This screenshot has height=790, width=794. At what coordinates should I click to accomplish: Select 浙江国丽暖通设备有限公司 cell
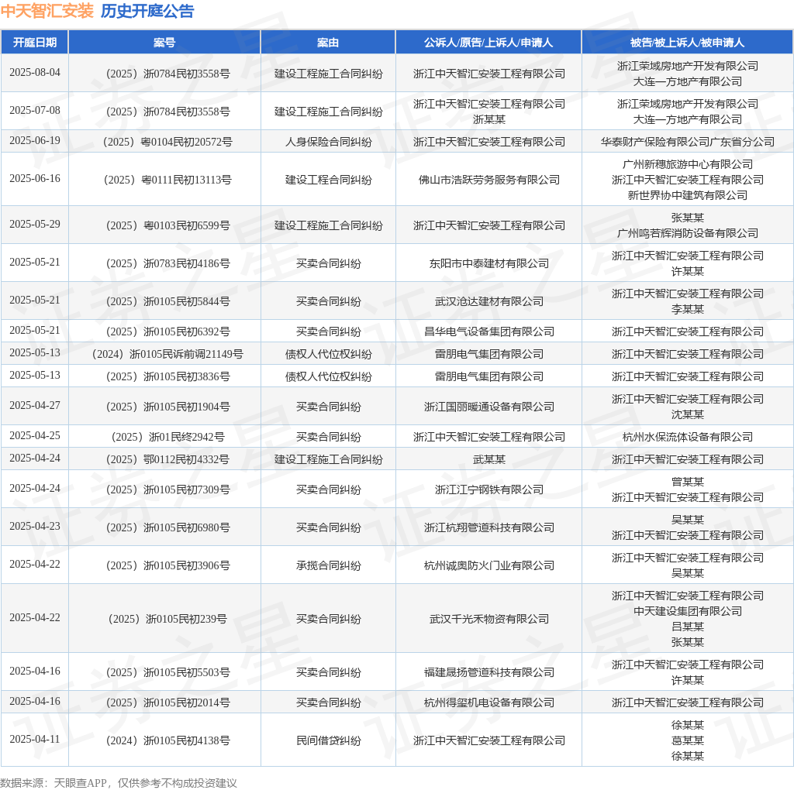pos(488,406)
